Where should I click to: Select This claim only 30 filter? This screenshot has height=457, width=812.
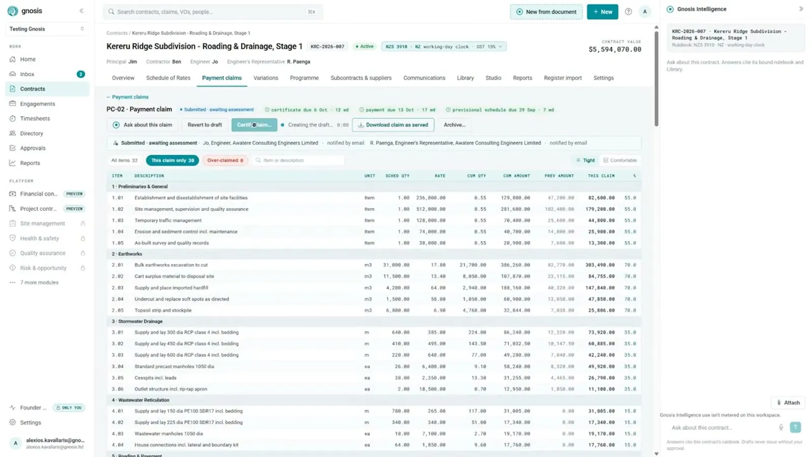tap(173, 160)
